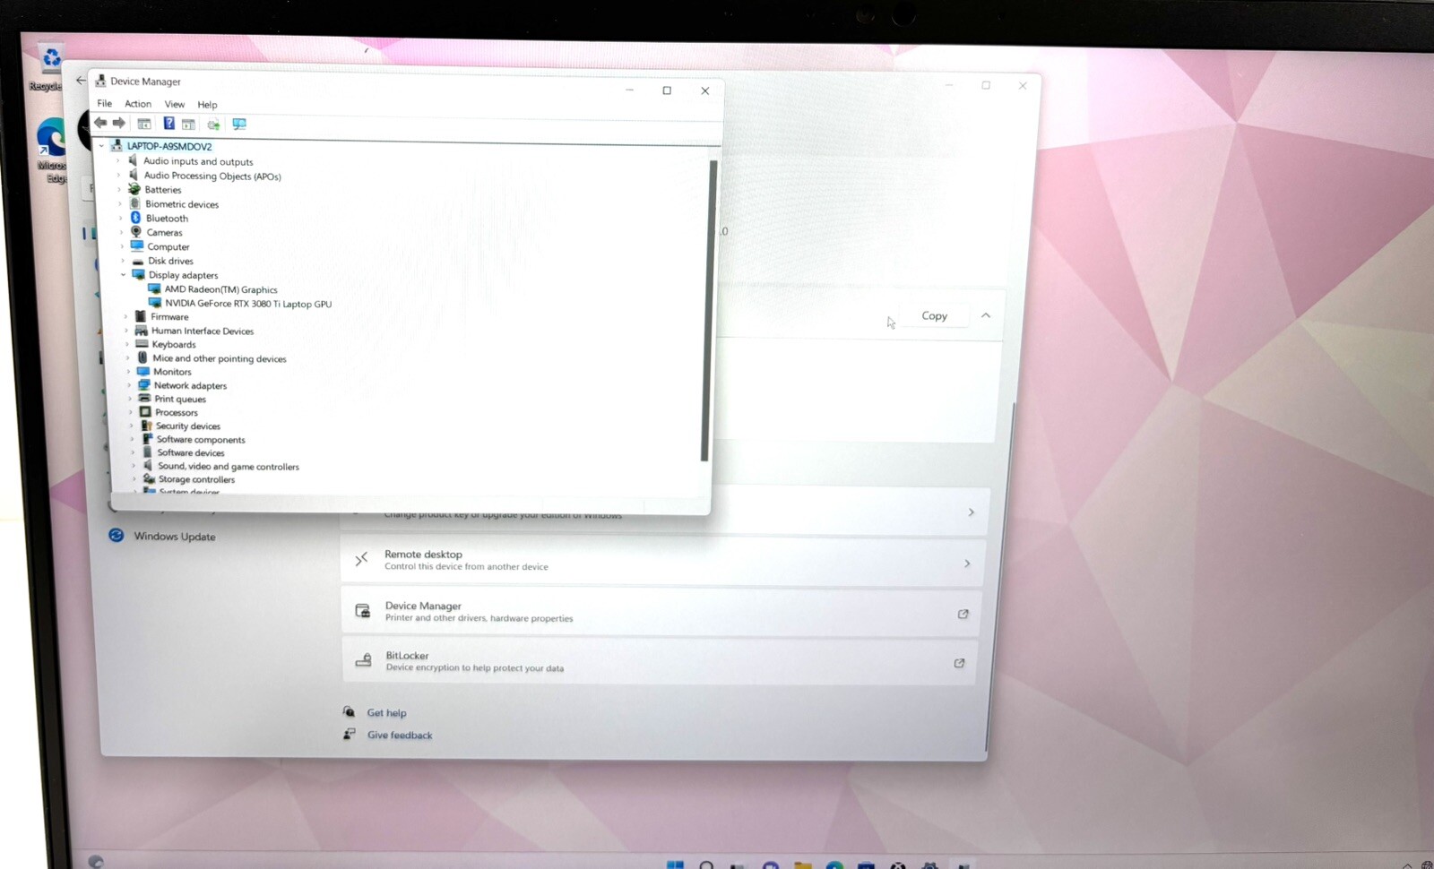Toggle the Show/Hide Action Pane toolbar icon
The image size is (1434, 869).
pos(188,125)
